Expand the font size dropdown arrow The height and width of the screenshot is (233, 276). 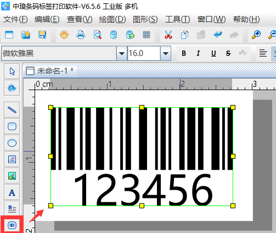[166, 53]
